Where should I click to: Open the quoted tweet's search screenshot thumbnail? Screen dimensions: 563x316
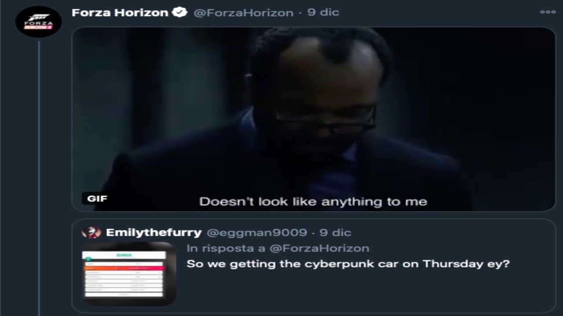coord(129,273)
